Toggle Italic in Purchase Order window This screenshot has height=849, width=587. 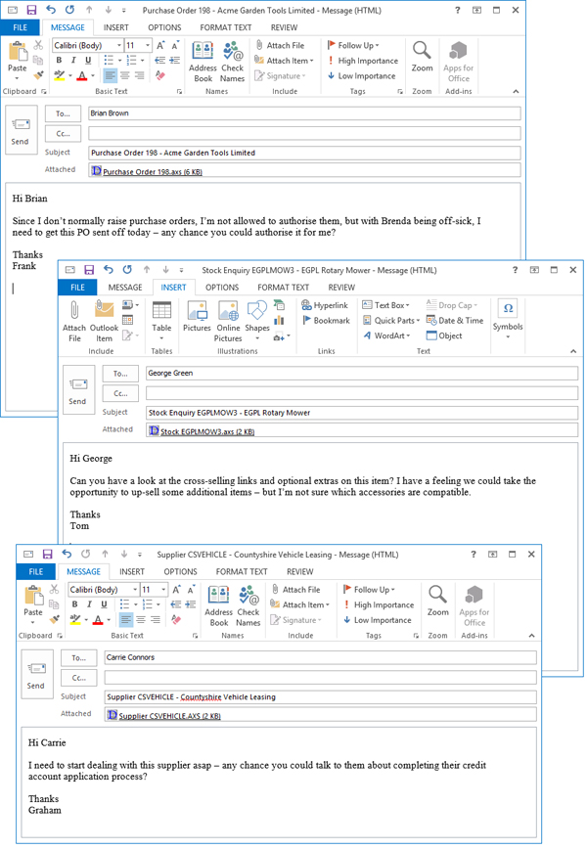click(73, 60)
